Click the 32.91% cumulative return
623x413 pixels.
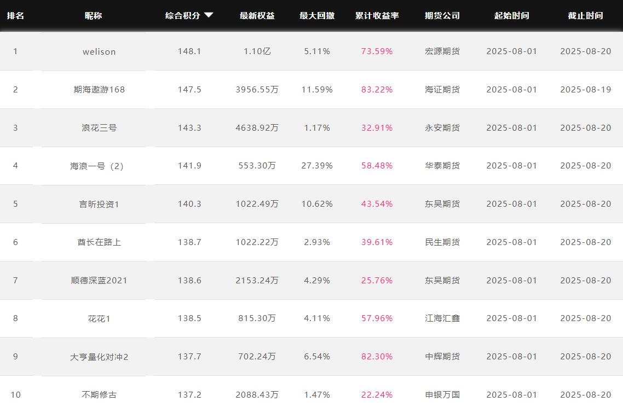coord(377,128)
